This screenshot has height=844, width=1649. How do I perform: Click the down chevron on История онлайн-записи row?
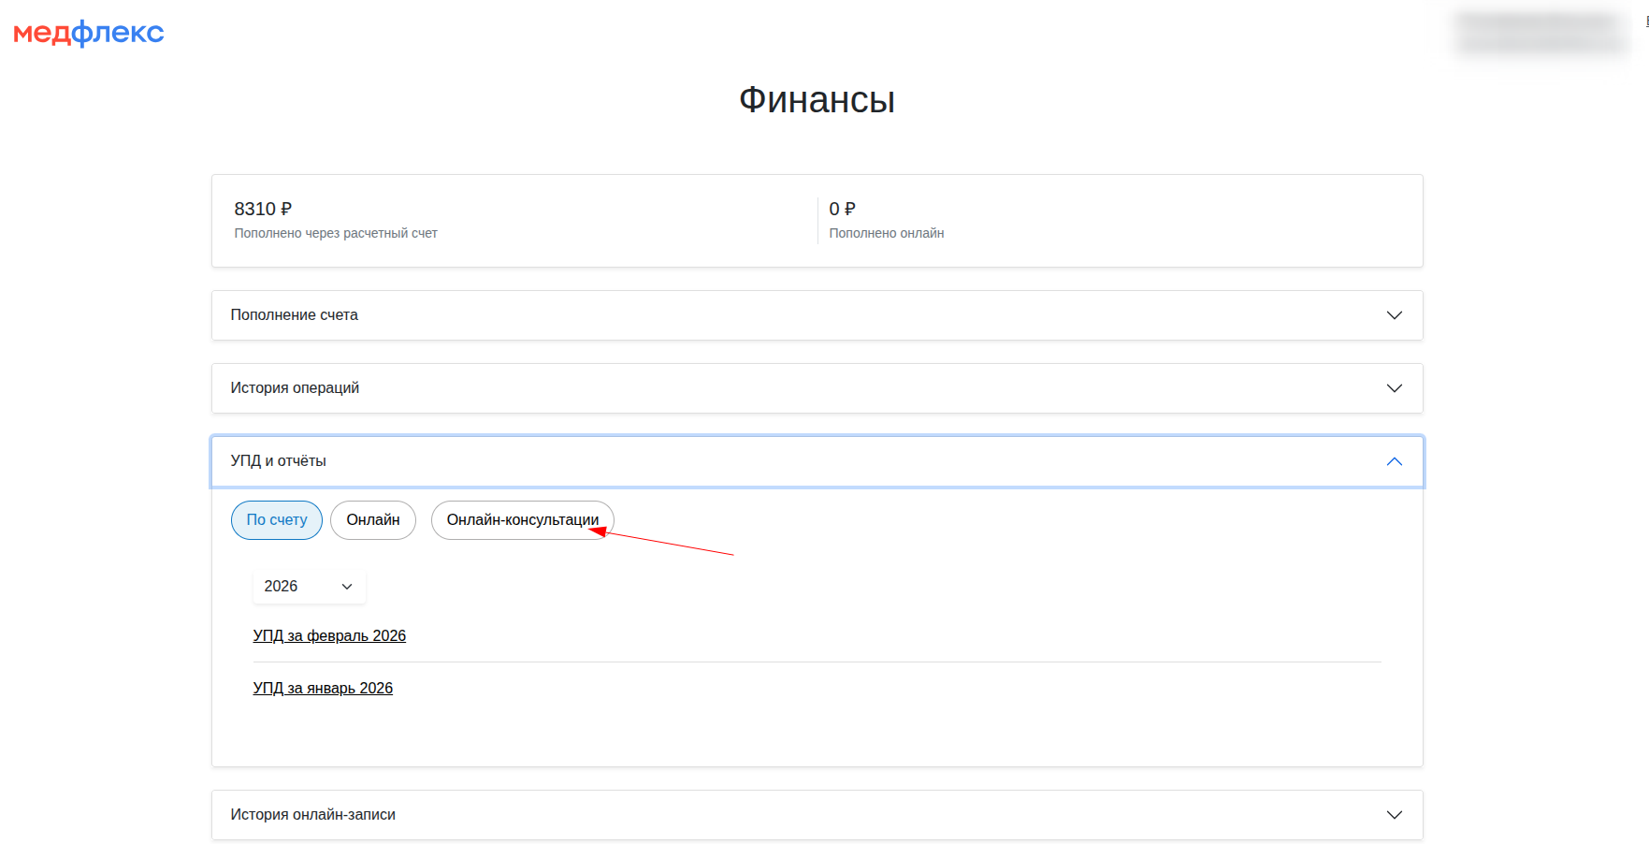[x=1394, y=815]
